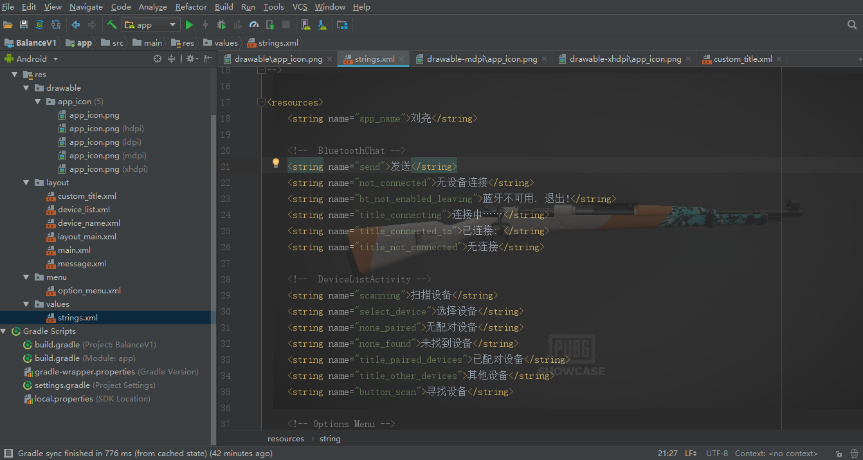Open the AVD Manager icon

(x=306, y=24)
